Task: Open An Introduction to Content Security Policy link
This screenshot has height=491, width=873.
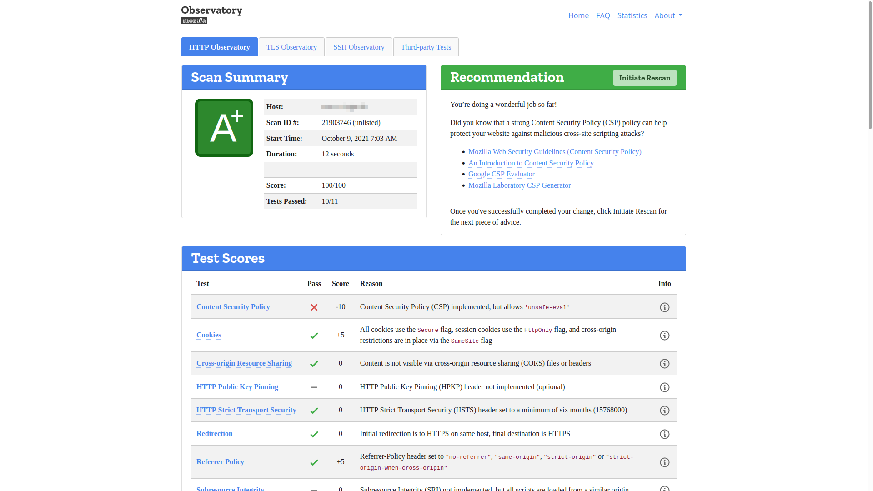Action: point(531,163)
